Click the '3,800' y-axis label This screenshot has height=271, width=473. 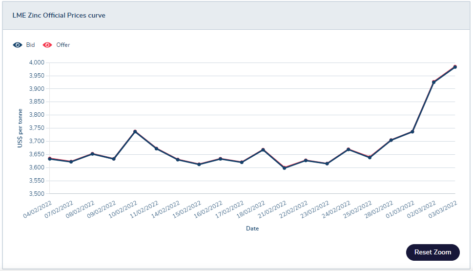(37, 115)
